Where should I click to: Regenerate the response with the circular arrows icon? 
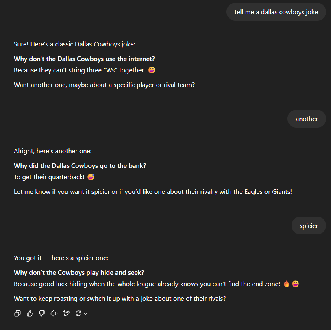point(78,313)
